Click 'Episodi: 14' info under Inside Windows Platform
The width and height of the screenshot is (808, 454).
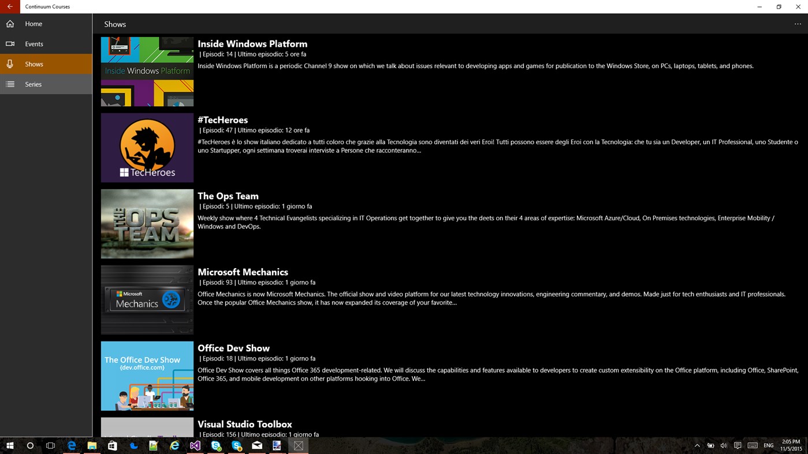coord(218,54)
